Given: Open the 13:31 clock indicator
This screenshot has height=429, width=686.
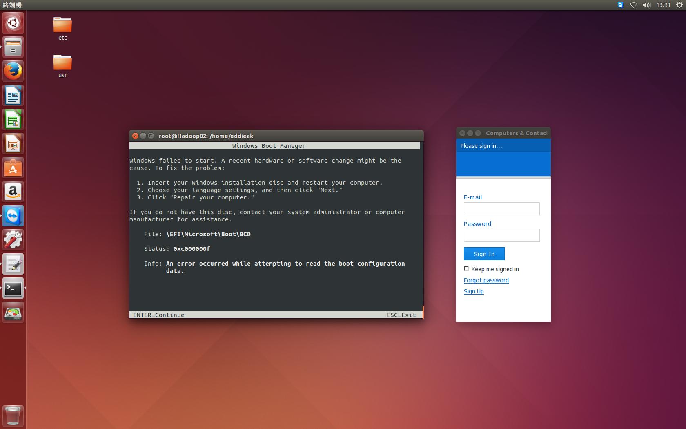Looking at the screenshot, I should [664, 5].
